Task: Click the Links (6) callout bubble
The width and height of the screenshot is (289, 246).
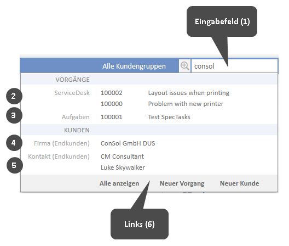Action: click(140, 224)
